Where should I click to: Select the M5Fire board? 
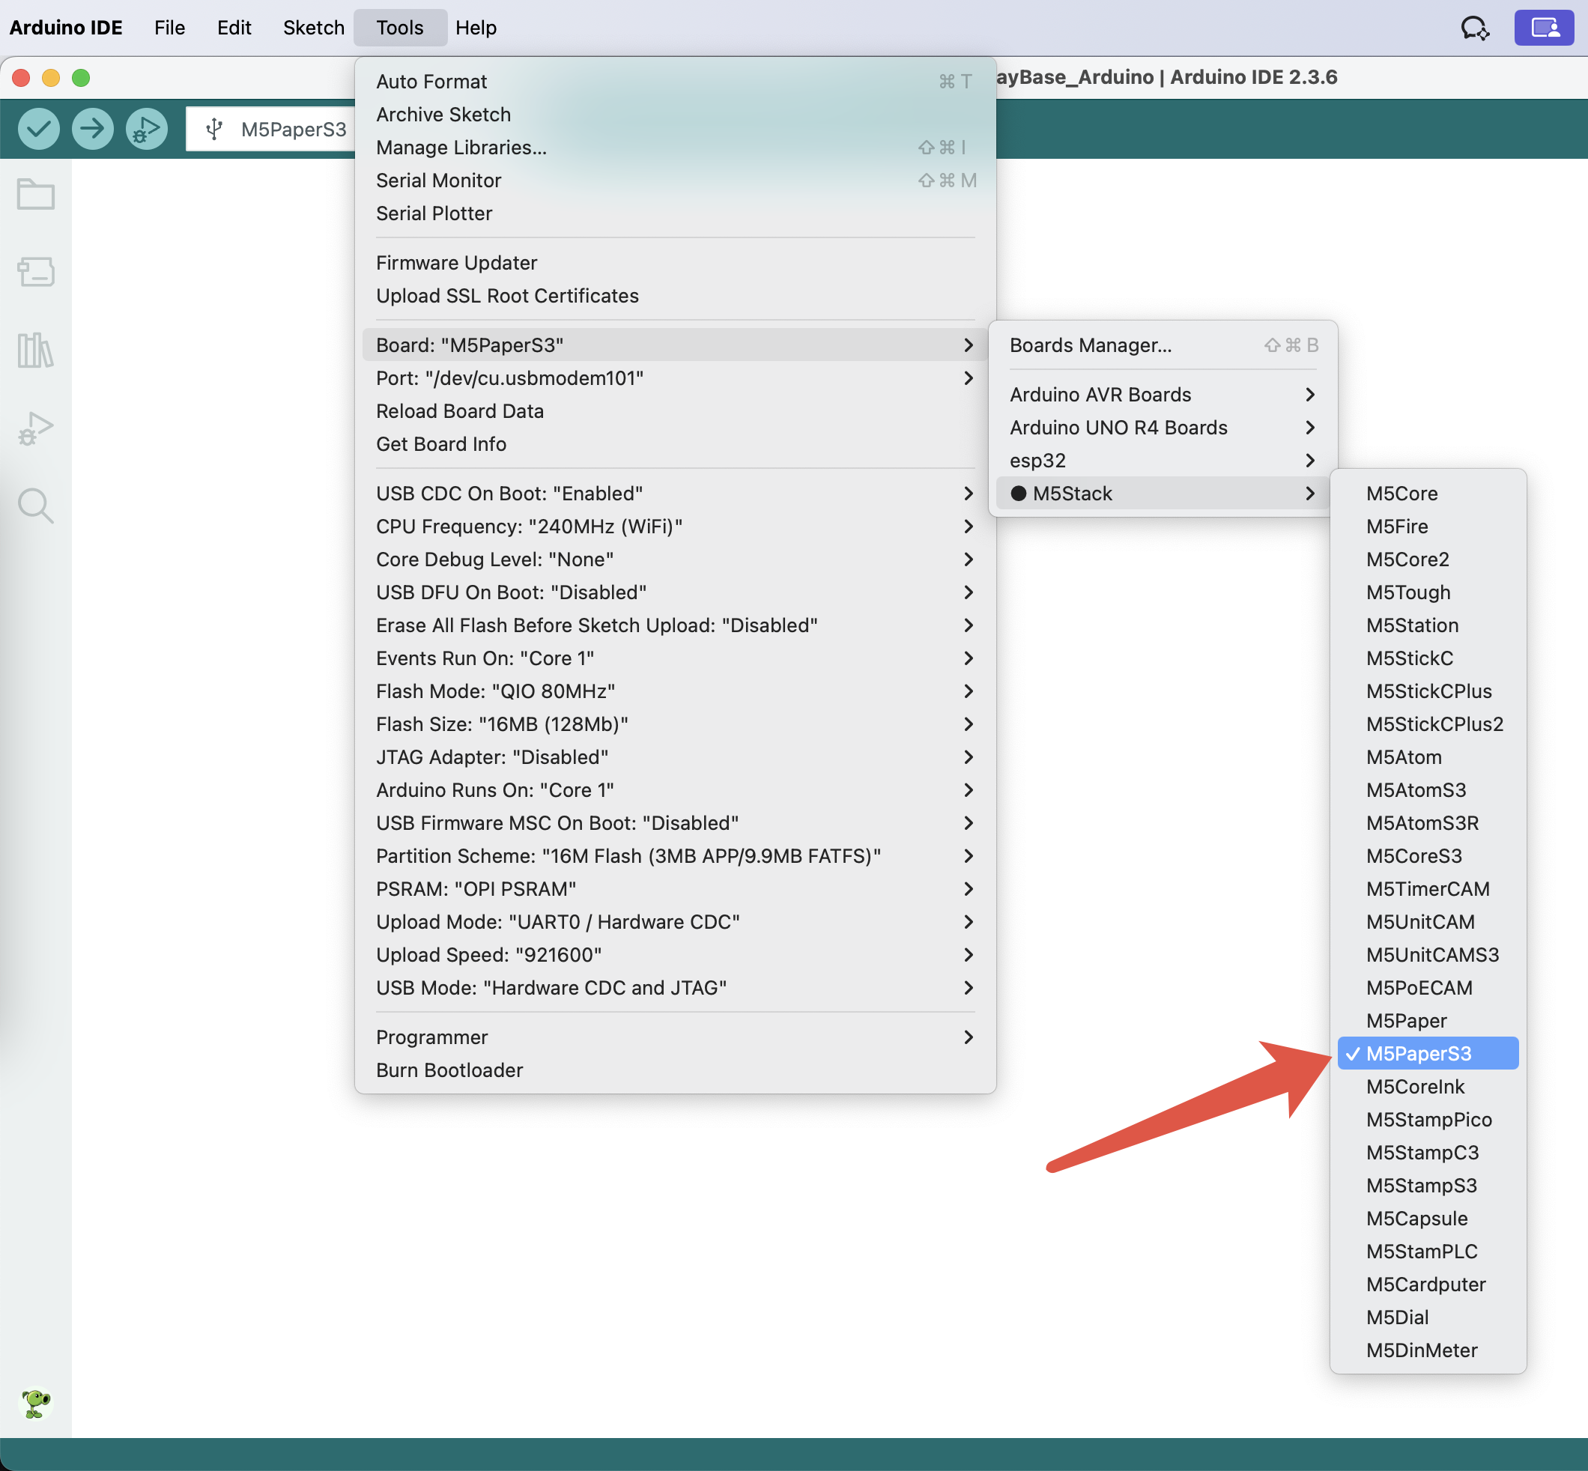click(x=1428, y=527)
